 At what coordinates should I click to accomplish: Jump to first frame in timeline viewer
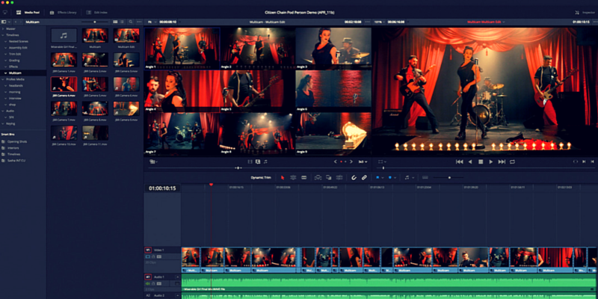460,161
